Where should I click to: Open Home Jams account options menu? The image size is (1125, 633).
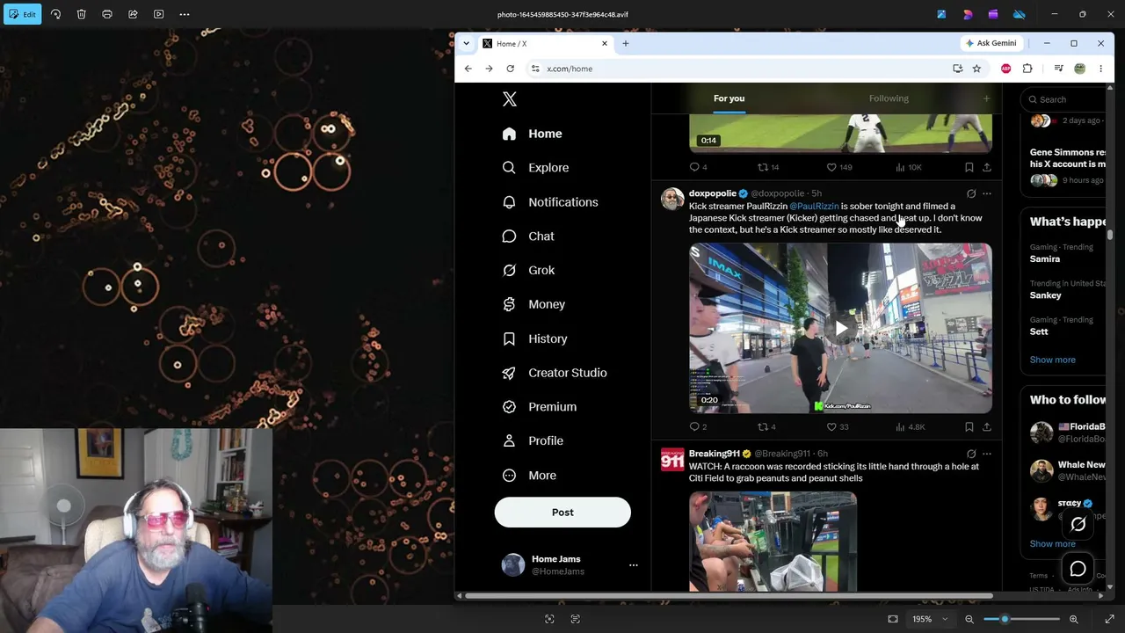click(x=633, y=565)
